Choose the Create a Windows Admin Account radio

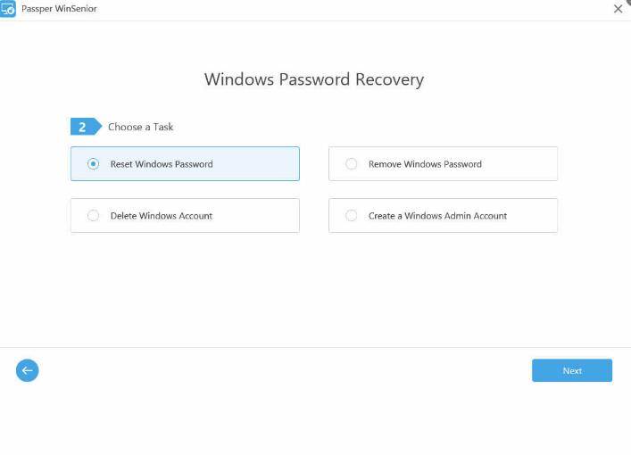352,216
